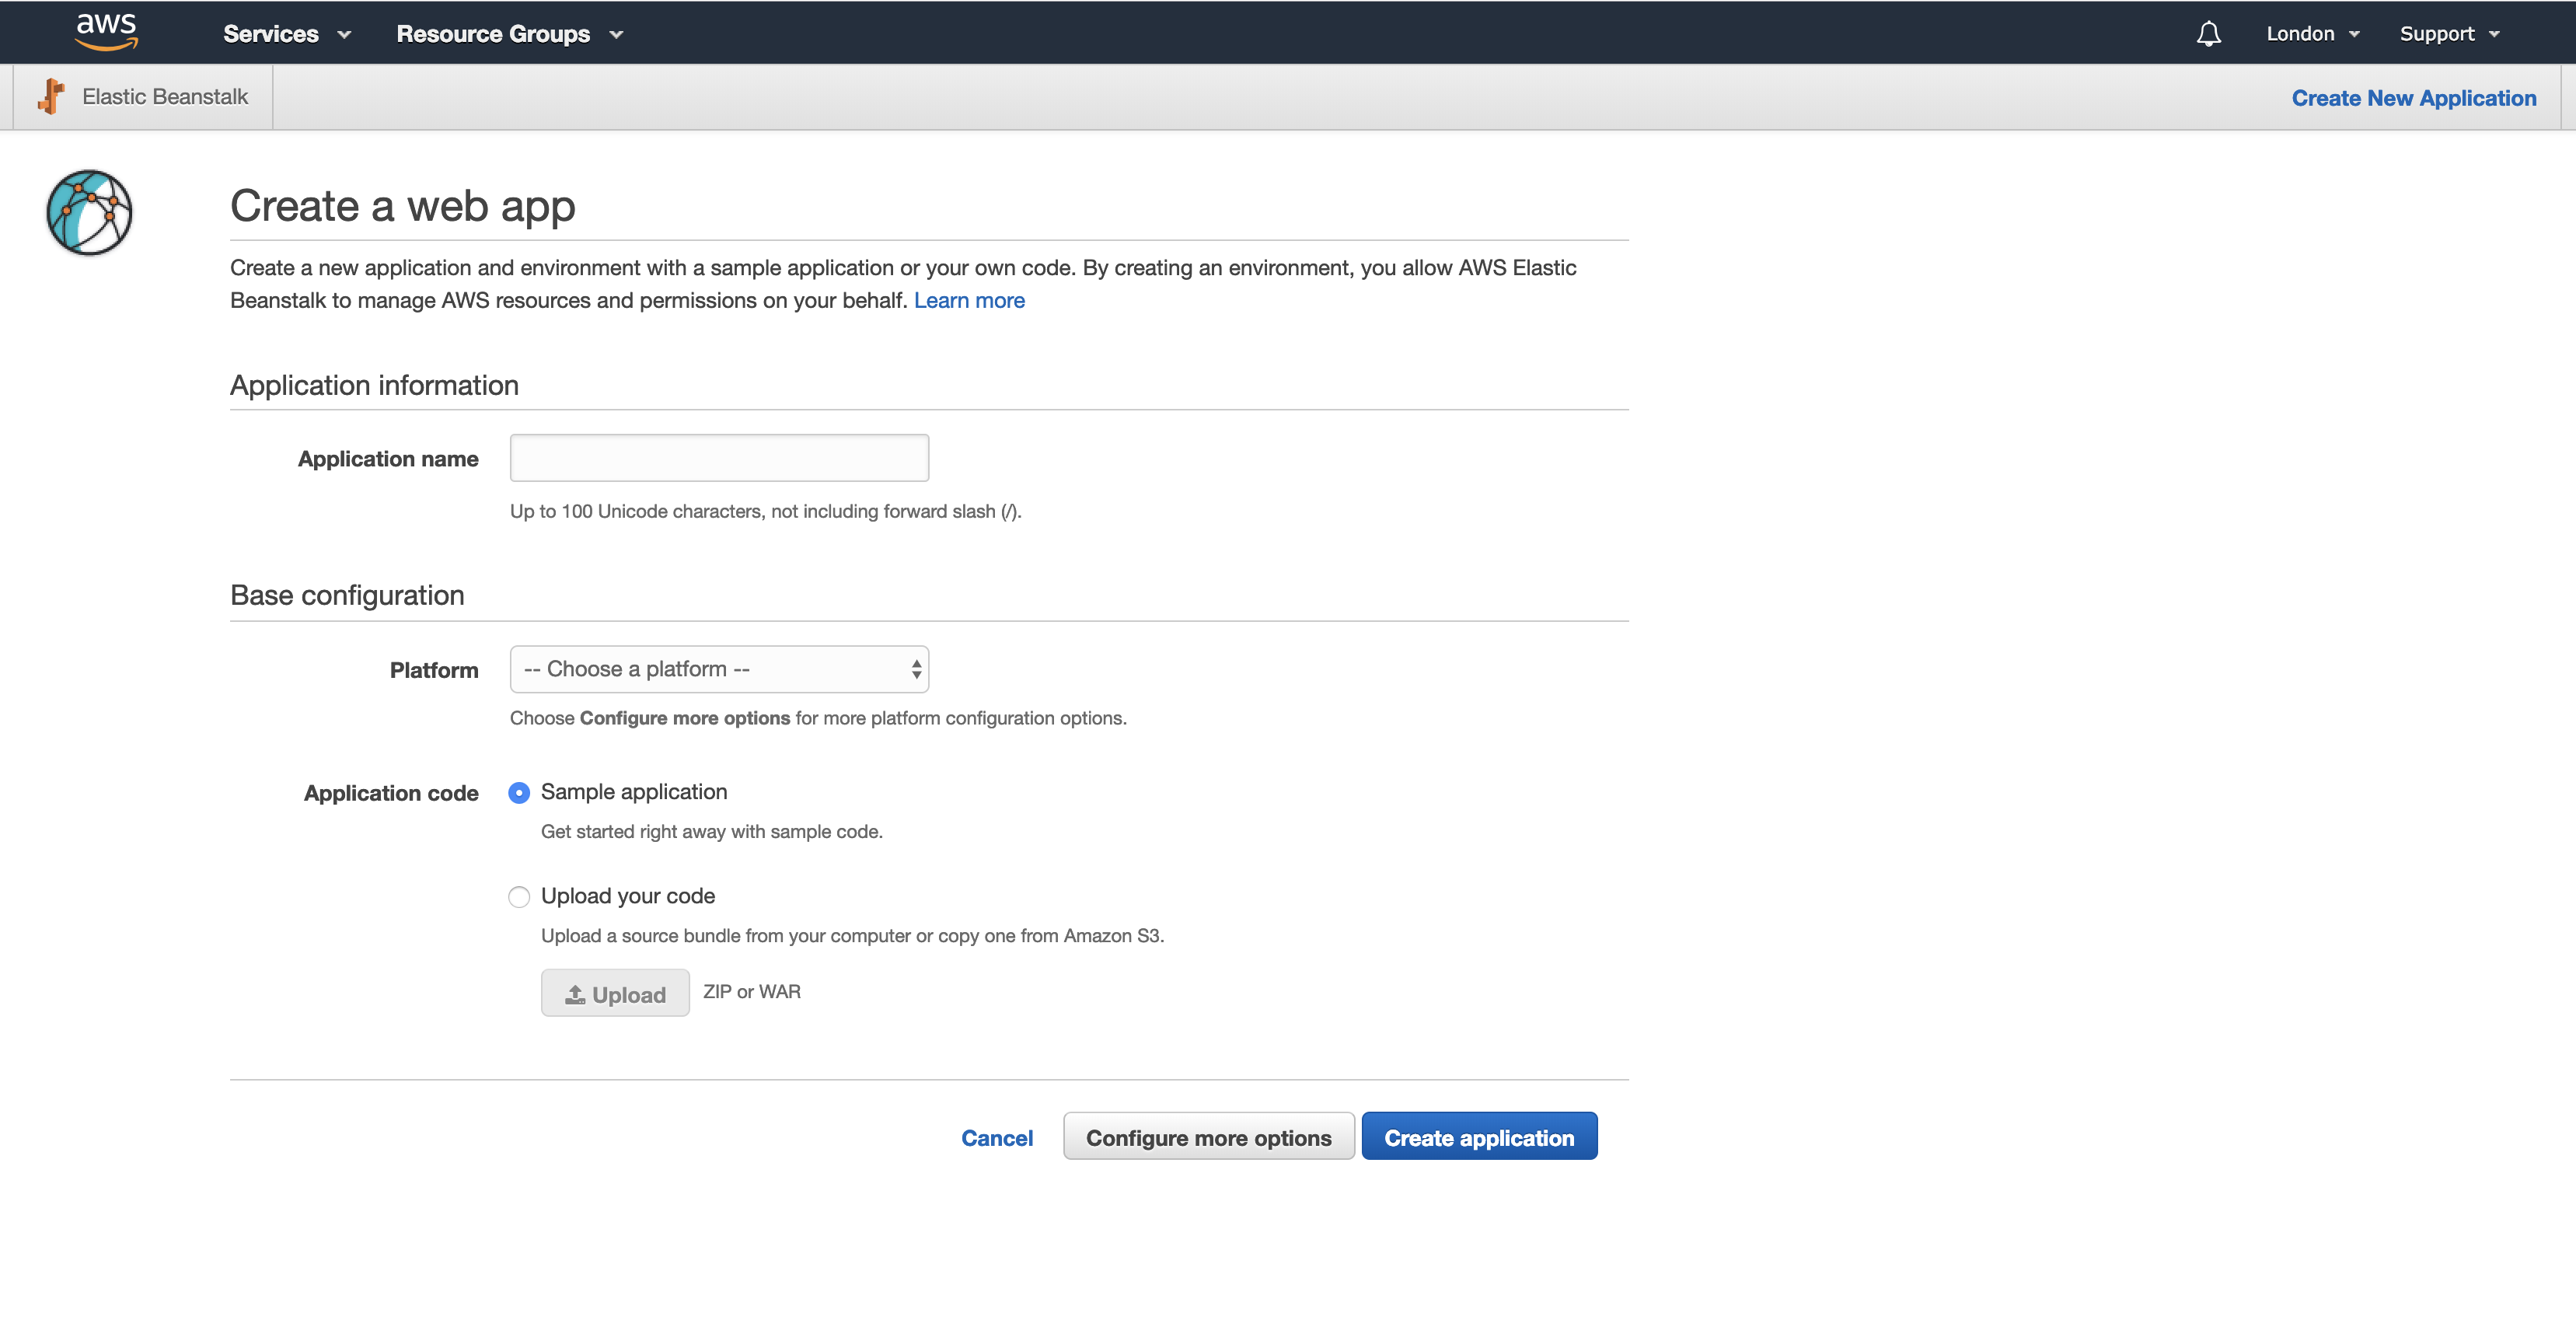Open the notifications bell icon
Viewport: 2576px width, 1320px height.
tap(2208, 34)
